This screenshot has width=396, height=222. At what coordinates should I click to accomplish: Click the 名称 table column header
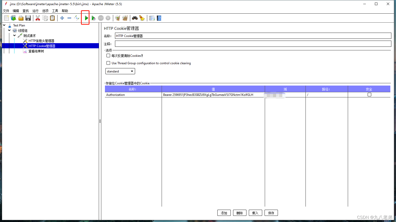tap(133, 89)
